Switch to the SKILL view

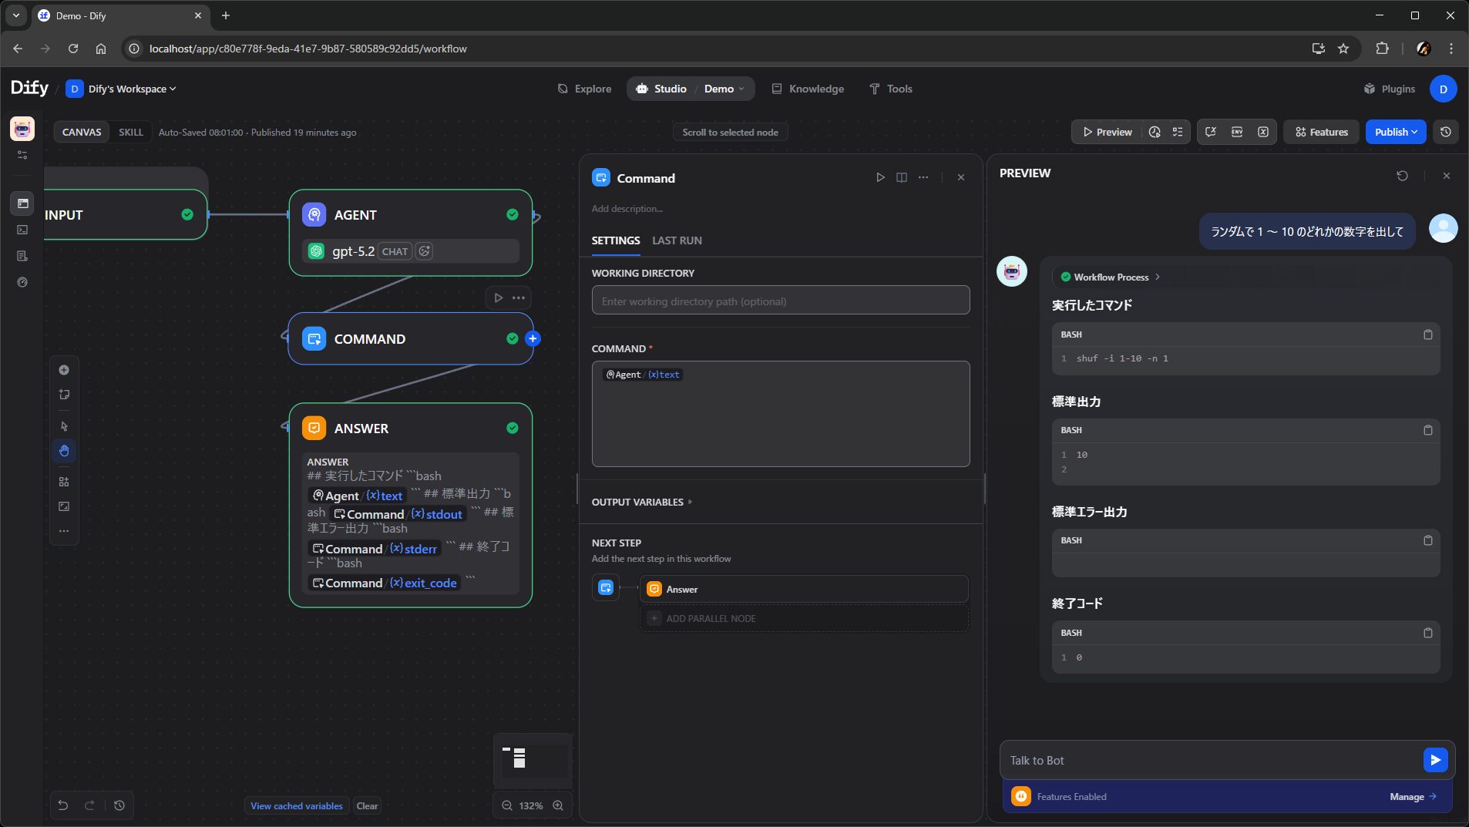(130, 132)
